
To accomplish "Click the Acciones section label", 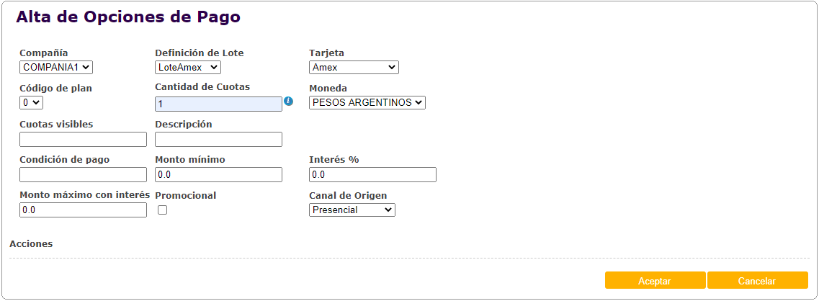I will click(x=31, y=243).
